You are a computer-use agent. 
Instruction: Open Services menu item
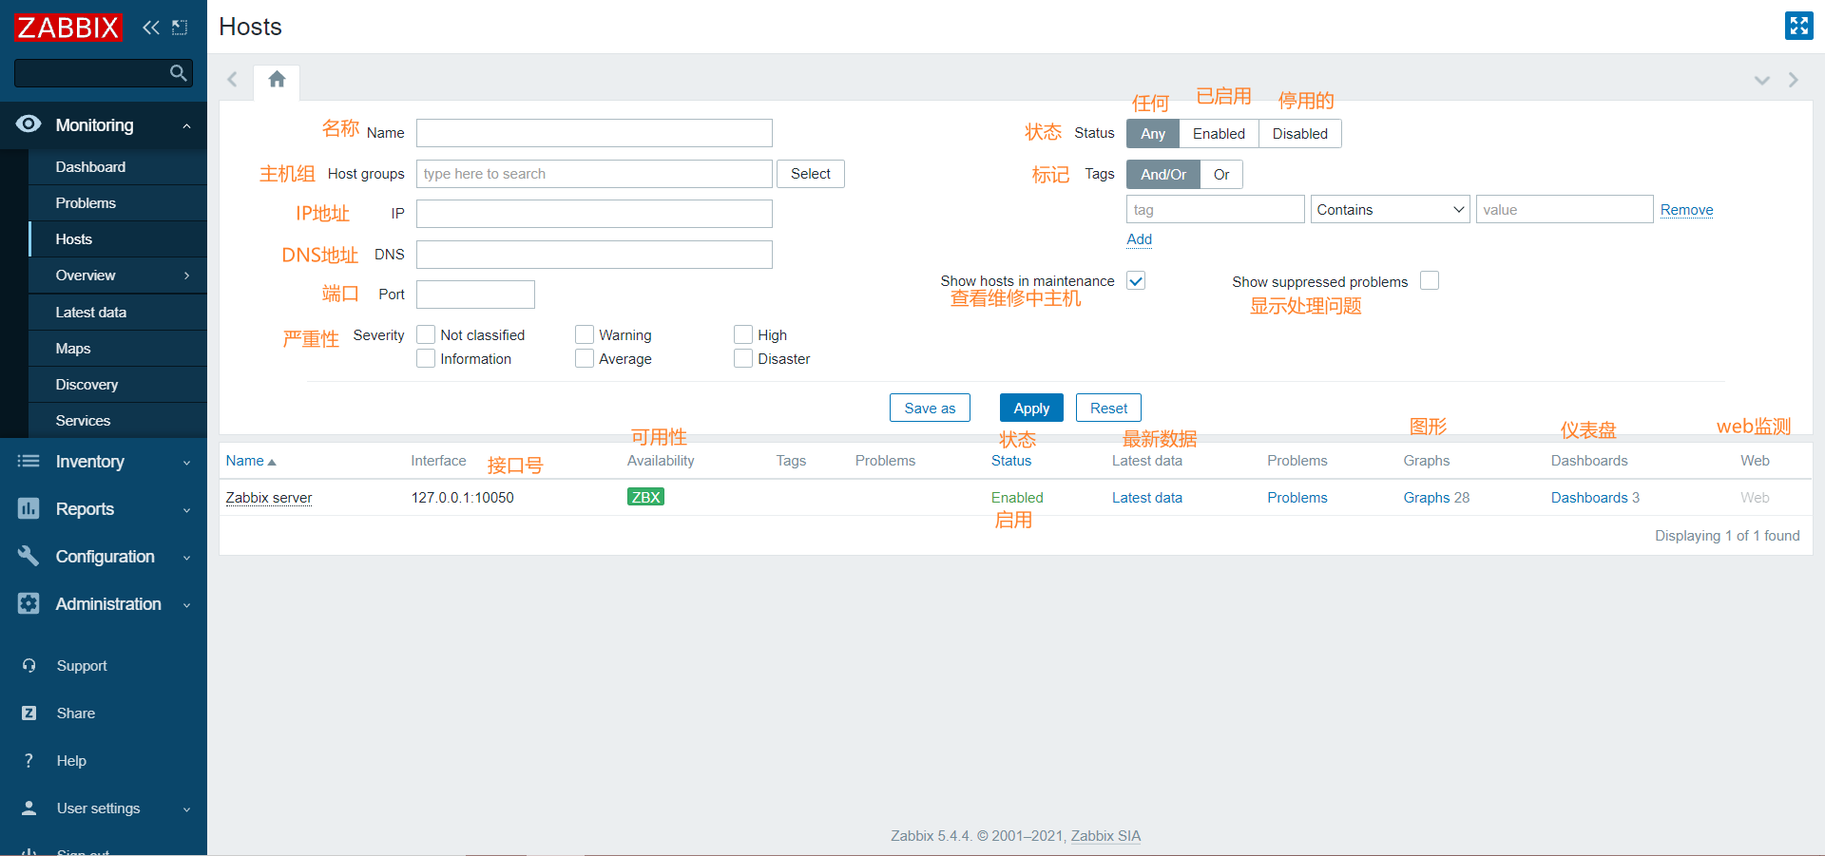[x=118, y=421]
